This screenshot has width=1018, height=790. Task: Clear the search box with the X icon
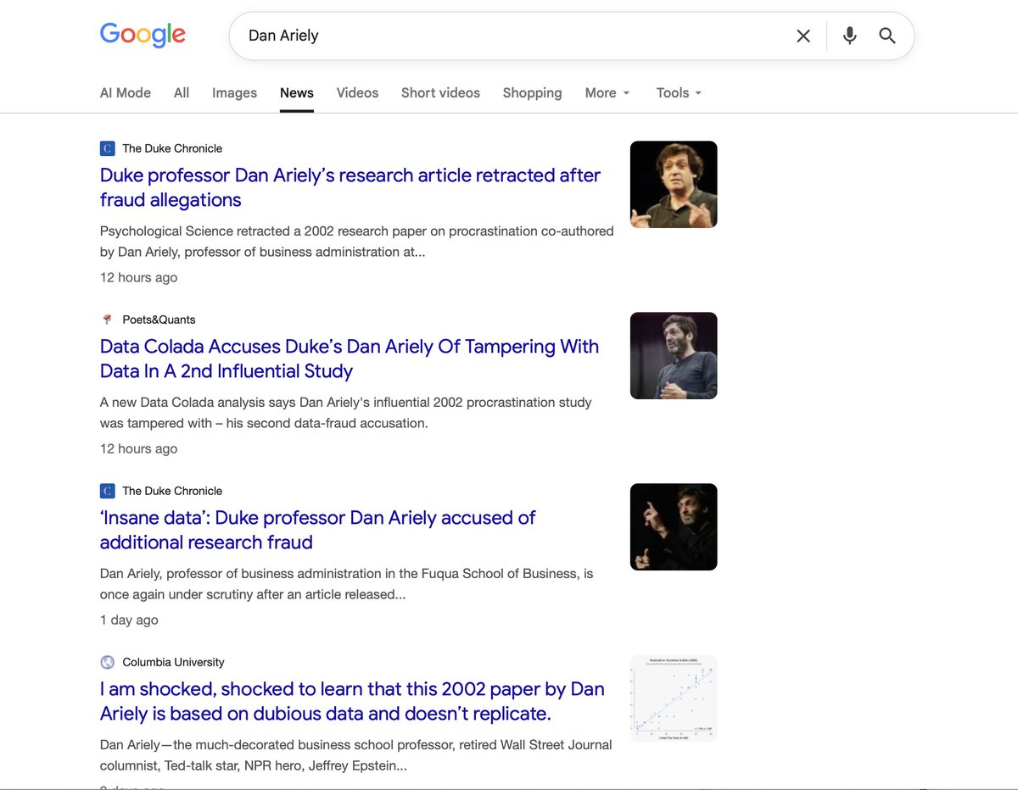click(803, 36)
